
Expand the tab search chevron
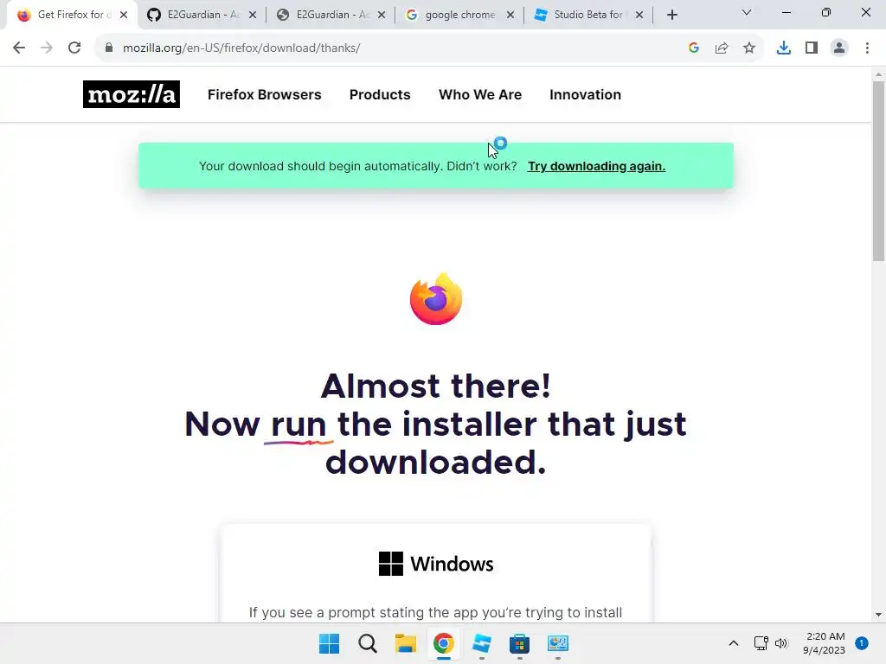click(x=747, y=12)
